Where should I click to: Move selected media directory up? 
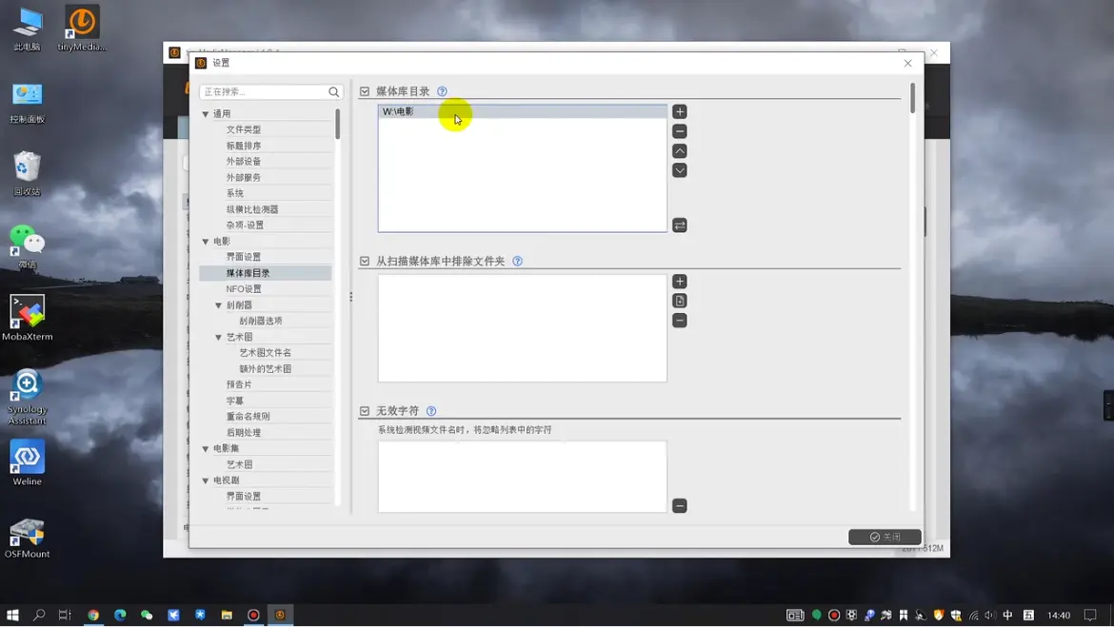[680, 151]
